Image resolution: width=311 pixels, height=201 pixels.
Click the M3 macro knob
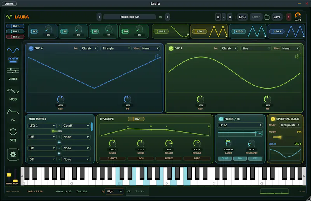(x=109, y=30)
